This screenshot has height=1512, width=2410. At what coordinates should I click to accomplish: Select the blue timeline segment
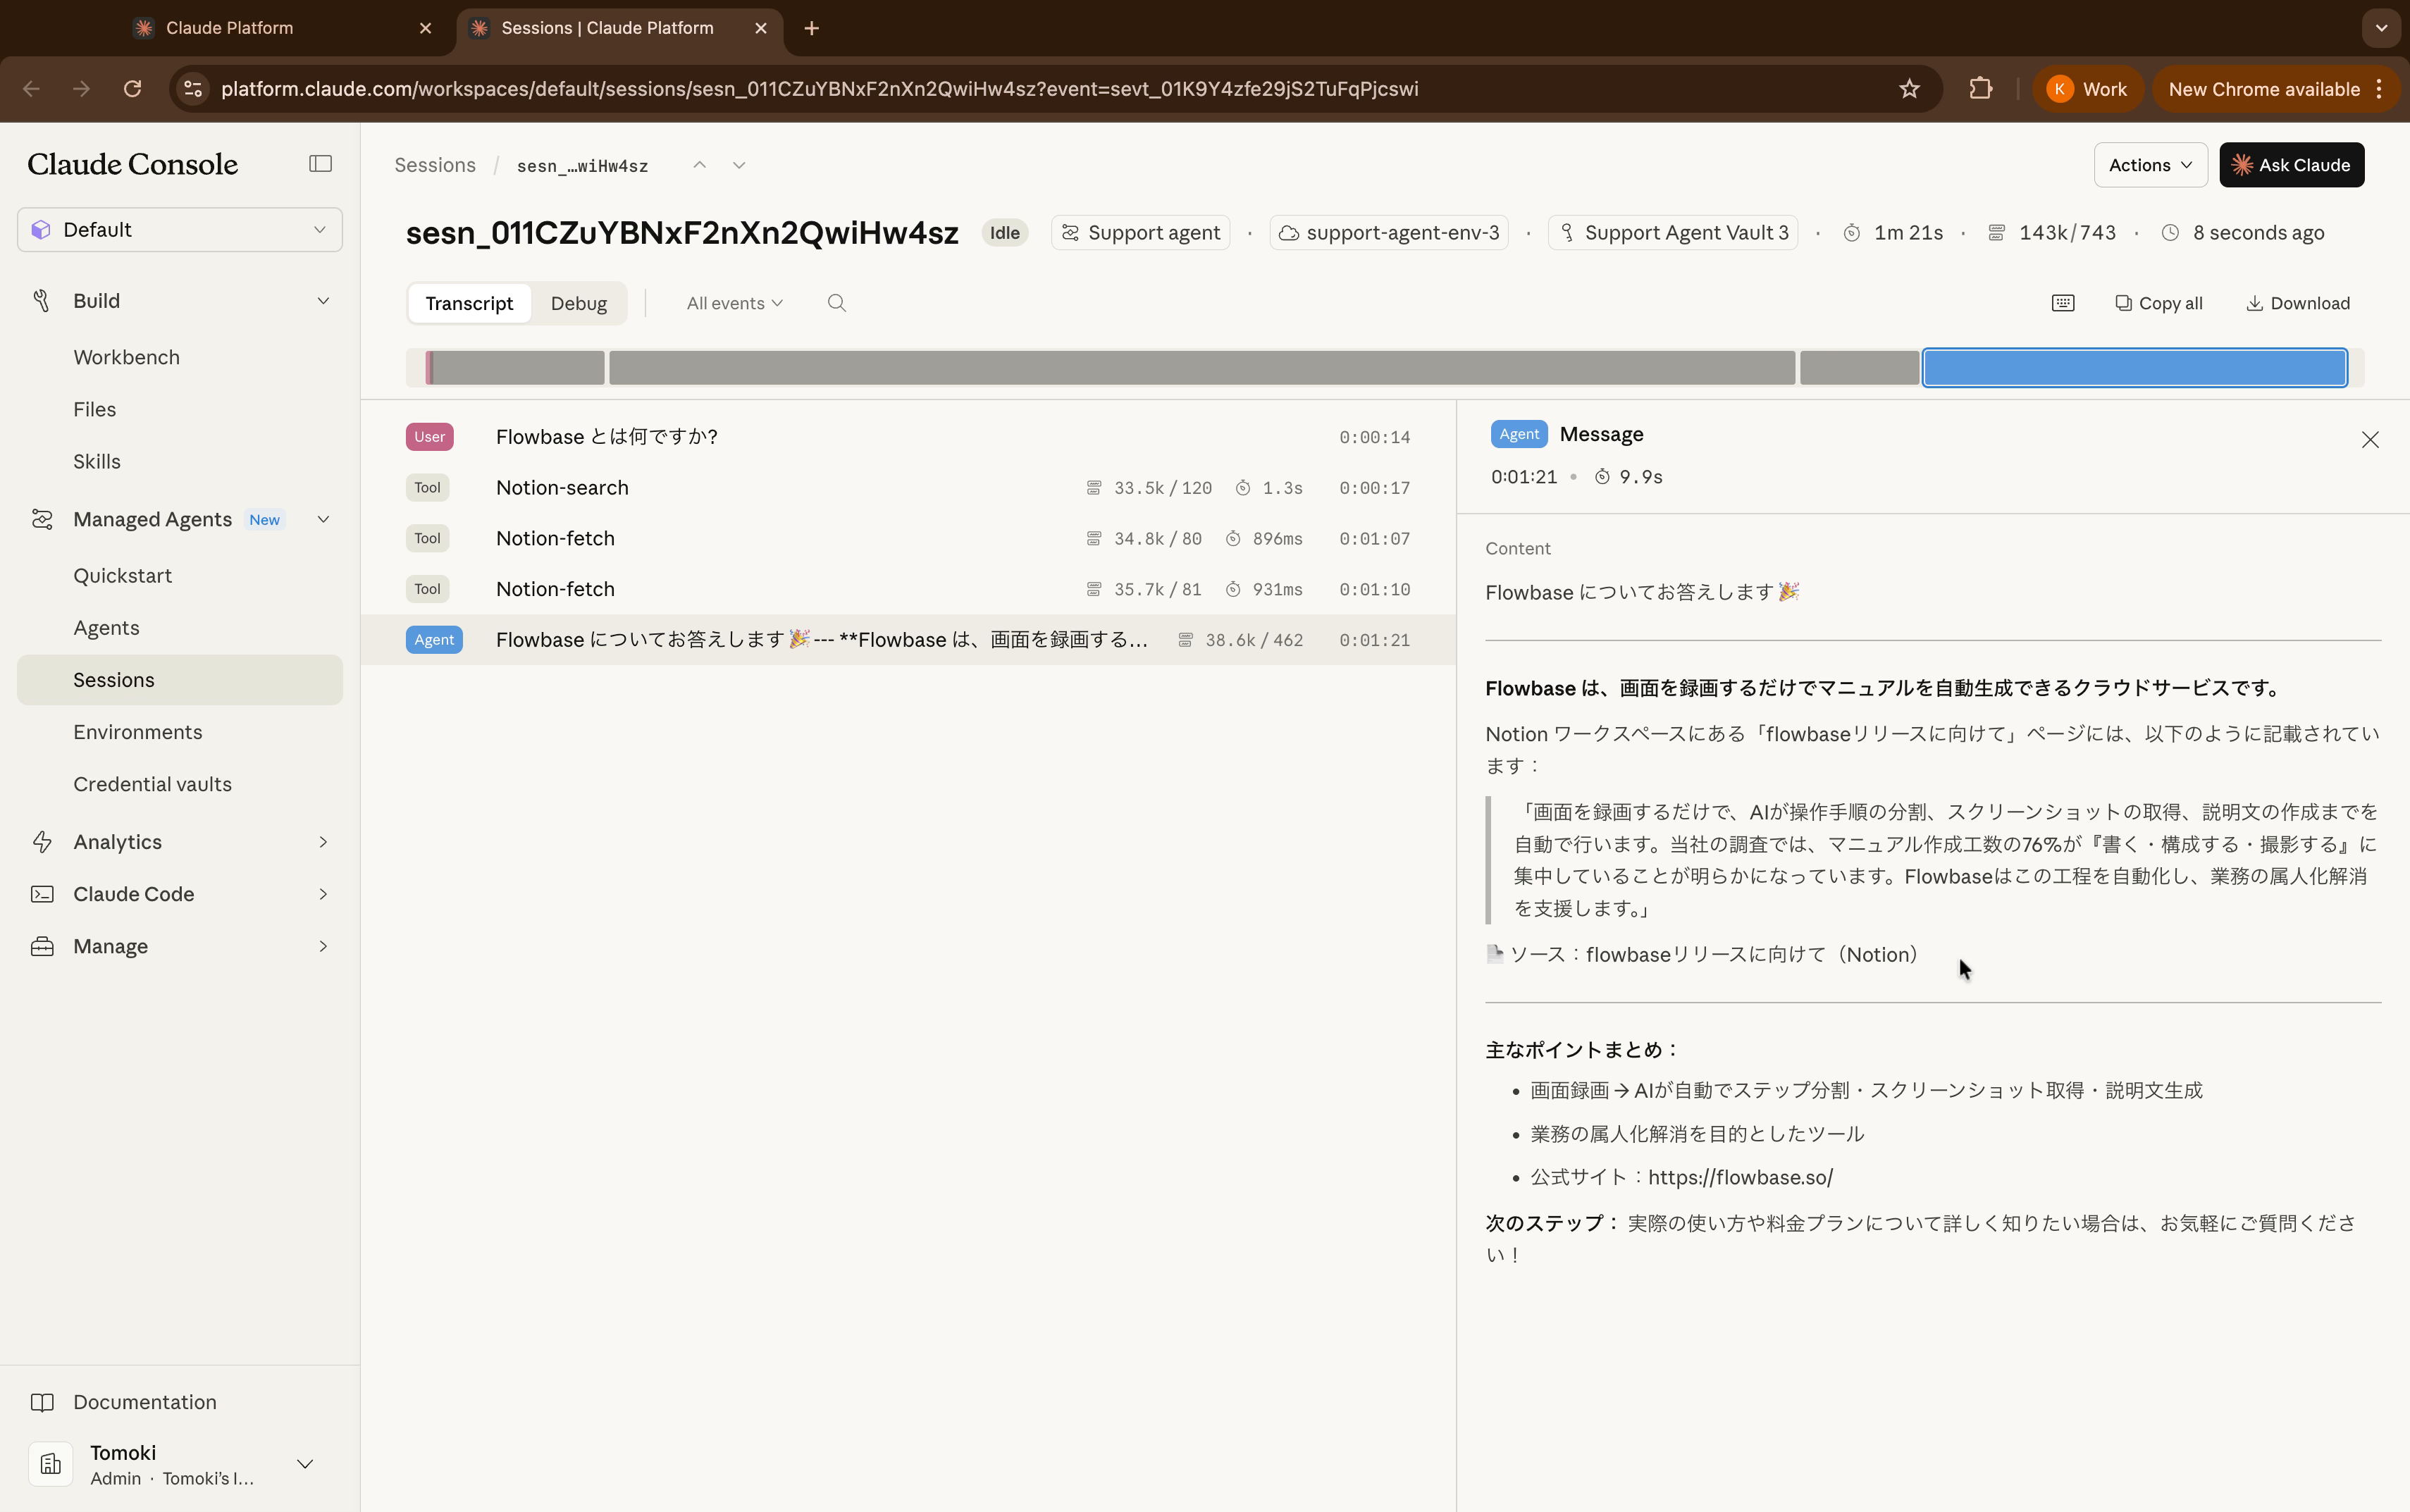point(2135,368)
